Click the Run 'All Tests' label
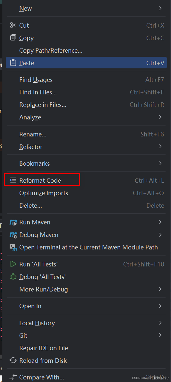Image resolution: width=171 pixels, height=382 pixels. pyautogui.click(x=38, y=264)
